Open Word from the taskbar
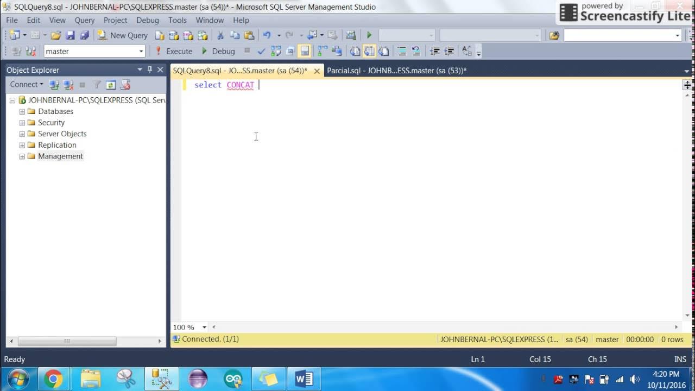 coord(304,379)
